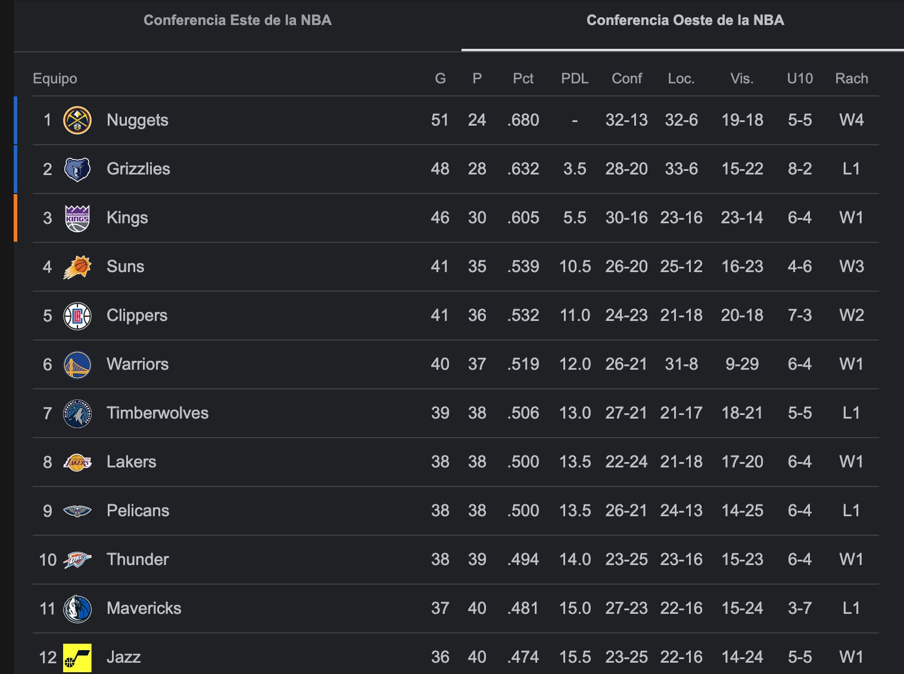Click the Pelicans team logo
This screenshot has width=904, height=674.
click(77, 511)
